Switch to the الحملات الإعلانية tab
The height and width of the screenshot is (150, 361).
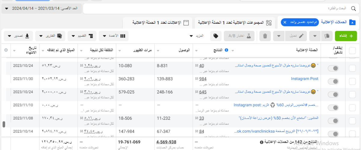click(319, 22)
